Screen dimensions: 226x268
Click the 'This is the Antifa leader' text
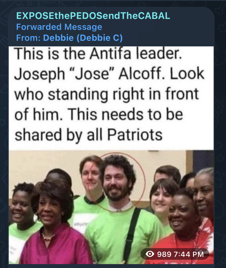pos(98,54)
